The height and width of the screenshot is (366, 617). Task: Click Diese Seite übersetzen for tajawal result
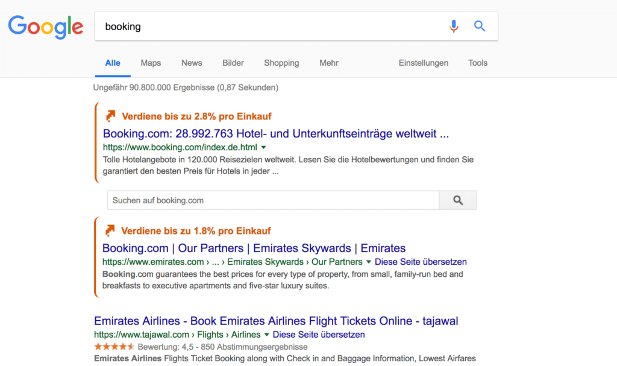(x=319, y=335)
